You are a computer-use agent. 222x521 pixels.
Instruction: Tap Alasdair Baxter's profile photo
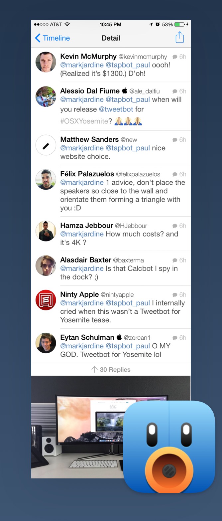(x=46, y=265)
